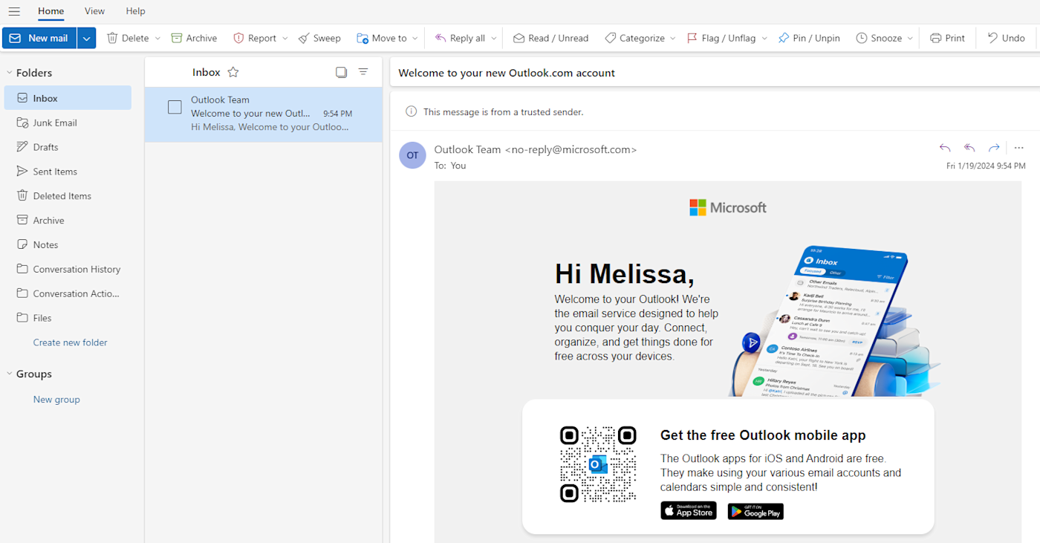
Task: Print the email
Action: pyautogui.click(x=947, y=38)
